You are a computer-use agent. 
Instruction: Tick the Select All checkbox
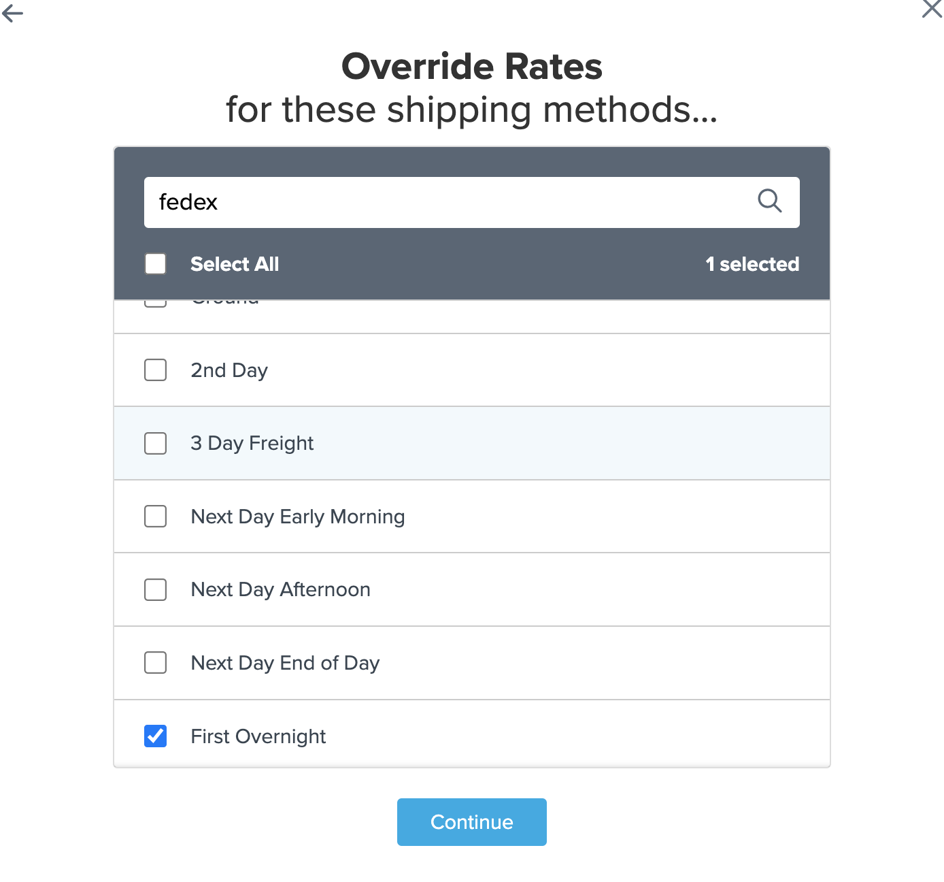[156, 264]
